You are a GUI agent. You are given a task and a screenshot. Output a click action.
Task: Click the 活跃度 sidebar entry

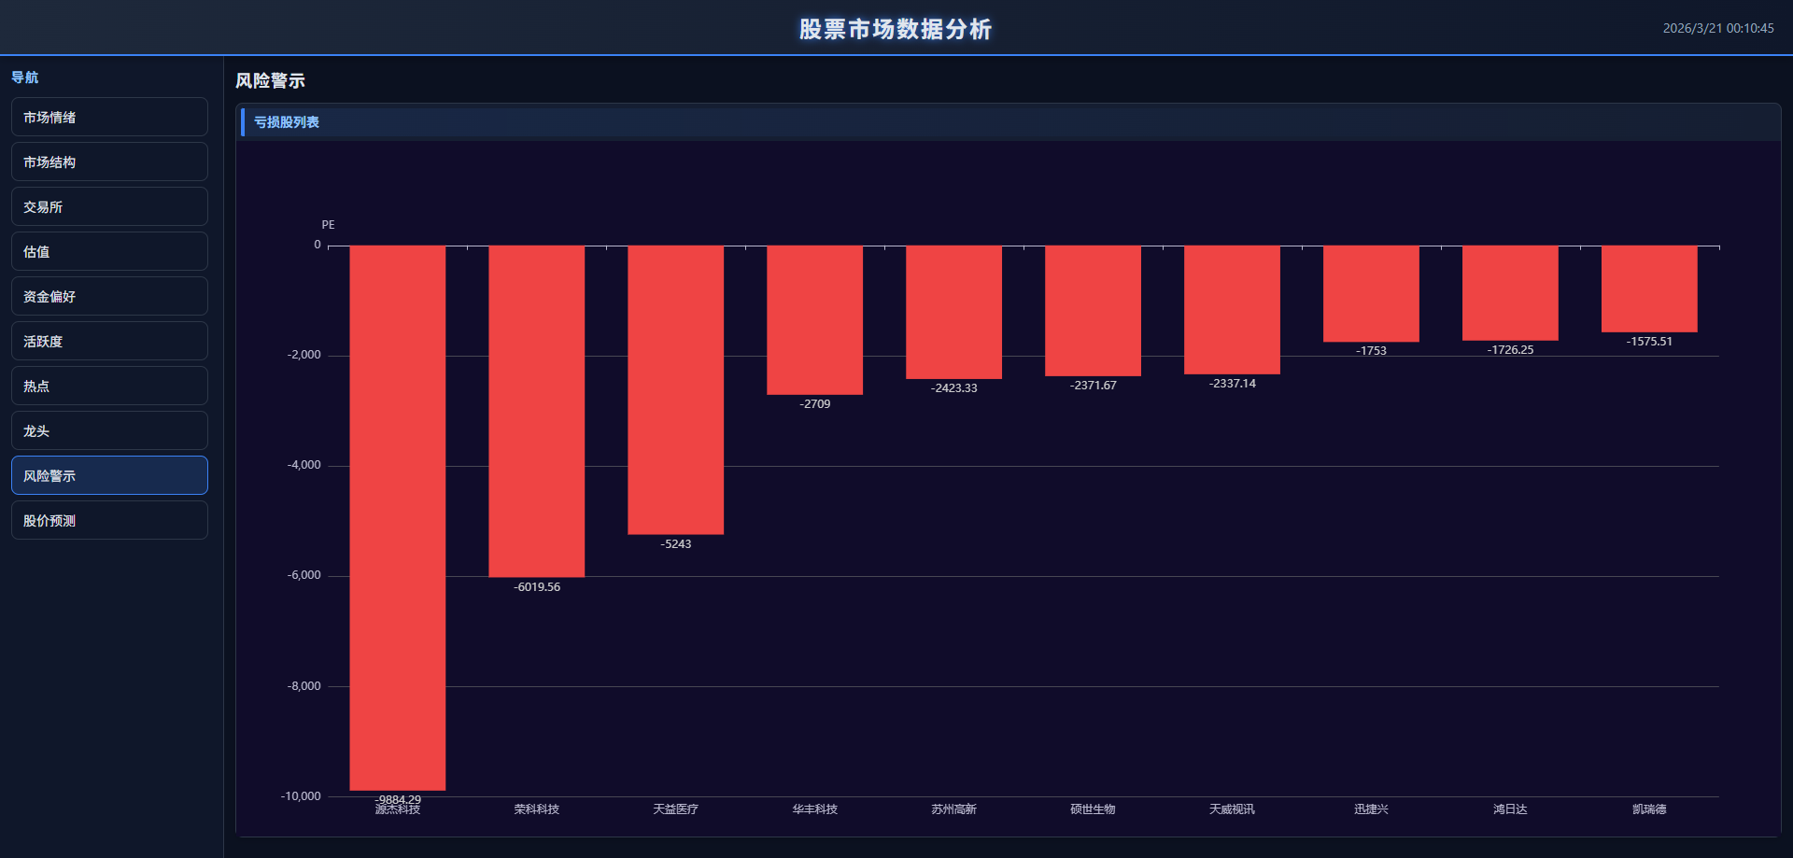(109, 342)
